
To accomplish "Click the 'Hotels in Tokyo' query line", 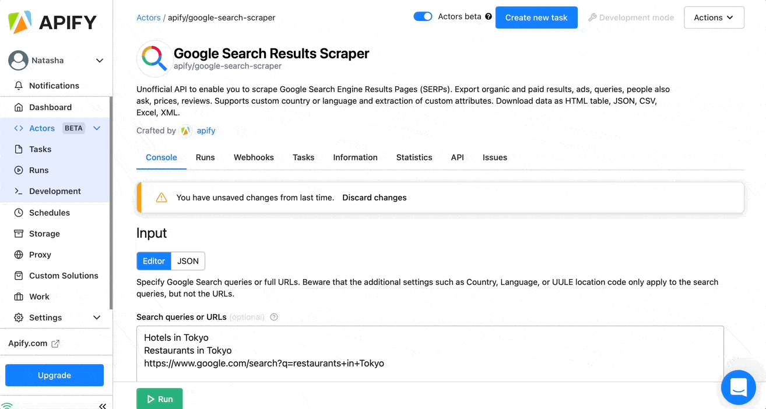I will (176, 337).
